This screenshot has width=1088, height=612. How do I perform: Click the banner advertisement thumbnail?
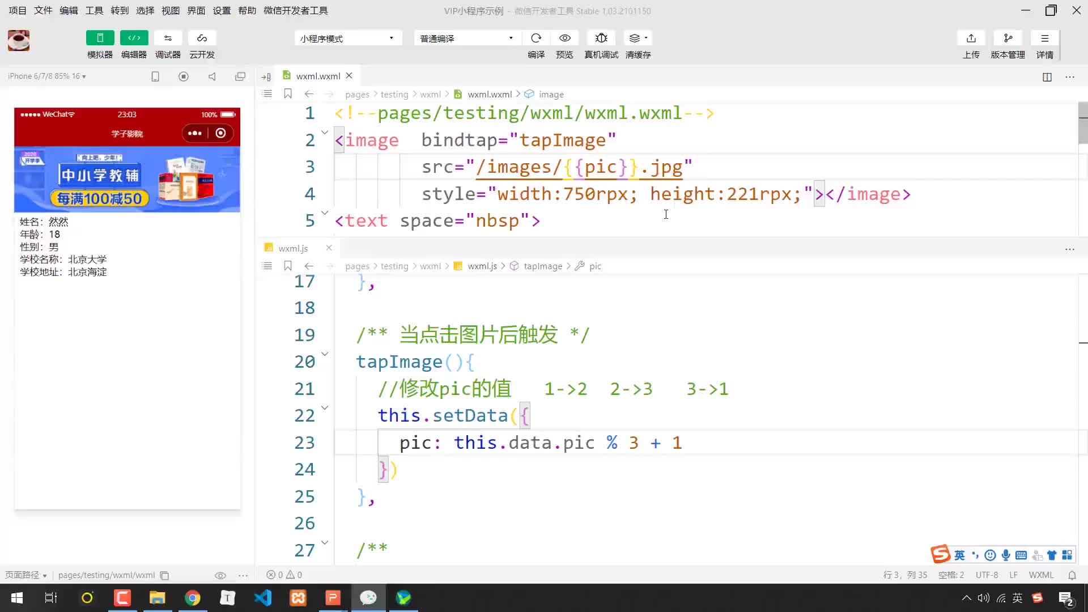point(126,178)
